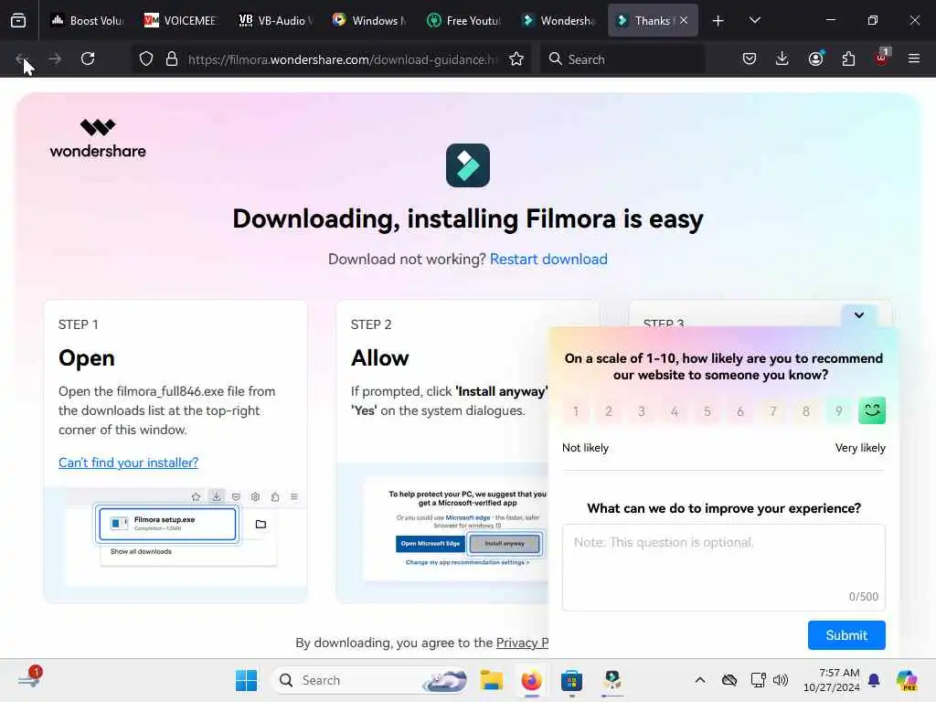Show hidden system tray icons
The image size is (936, 702).
700,680
